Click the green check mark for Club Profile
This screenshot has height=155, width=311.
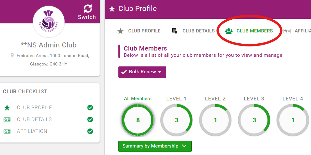90,108
